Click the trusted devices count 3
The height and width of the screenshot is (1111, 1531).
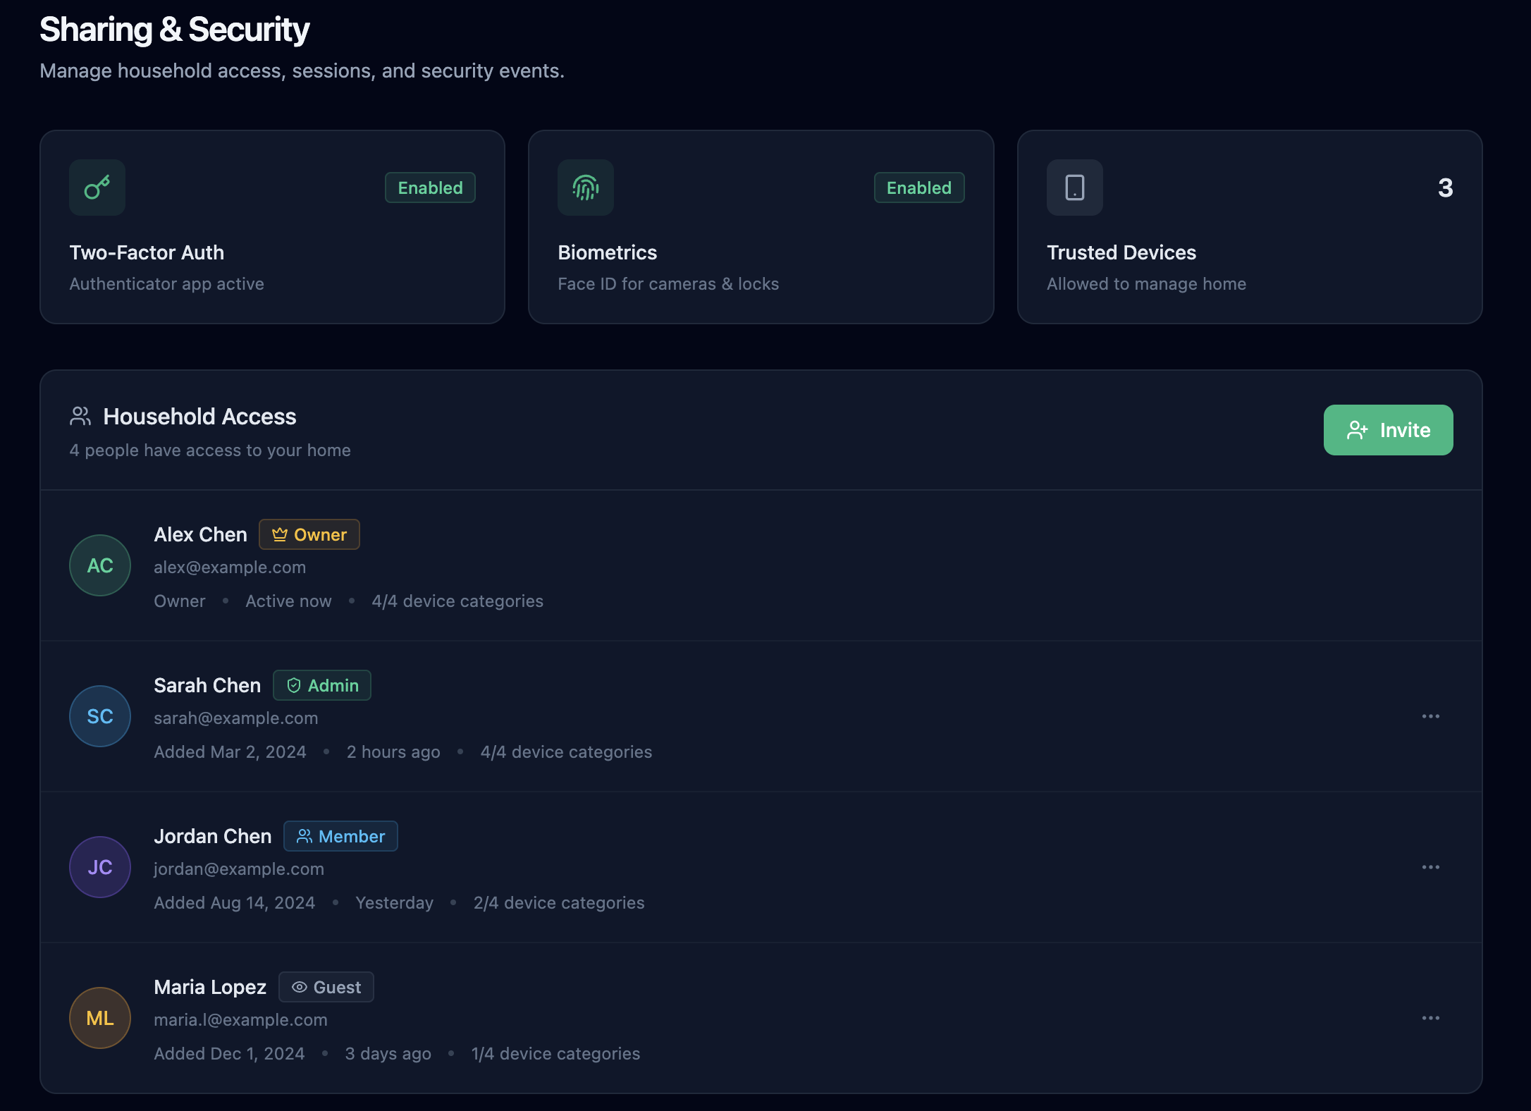click(x=1445, y=188)
